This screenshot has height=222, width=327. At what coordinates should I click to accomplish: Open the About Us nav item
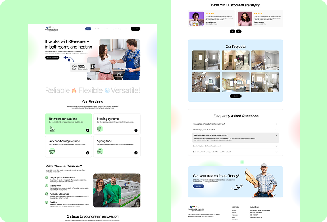97,29
